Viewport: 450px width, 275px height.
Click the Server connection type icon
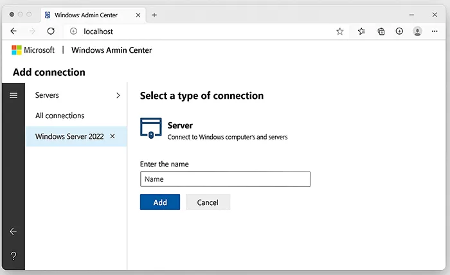coord(151,129)
